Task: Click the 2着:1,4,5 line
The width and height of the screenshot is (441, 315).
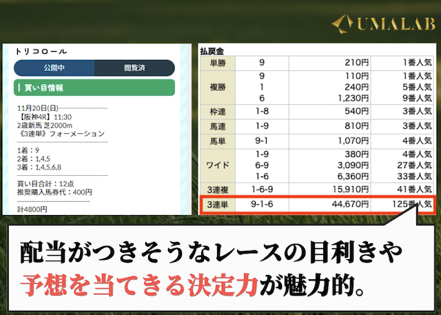Action: pos(34,159)
